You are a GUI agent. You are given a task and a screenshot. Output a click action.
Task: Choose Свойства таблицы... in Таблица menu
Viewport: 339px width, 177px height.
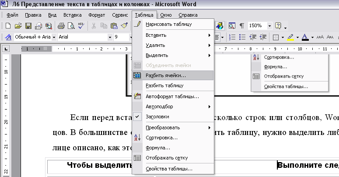click(173, 169)
